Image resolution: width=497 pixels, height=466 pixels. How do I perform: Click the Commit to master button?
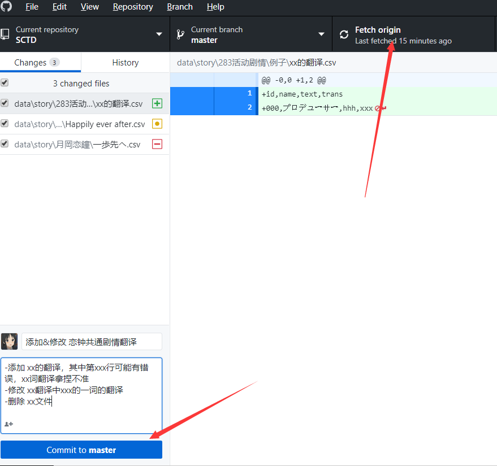[x=81, y=450]
